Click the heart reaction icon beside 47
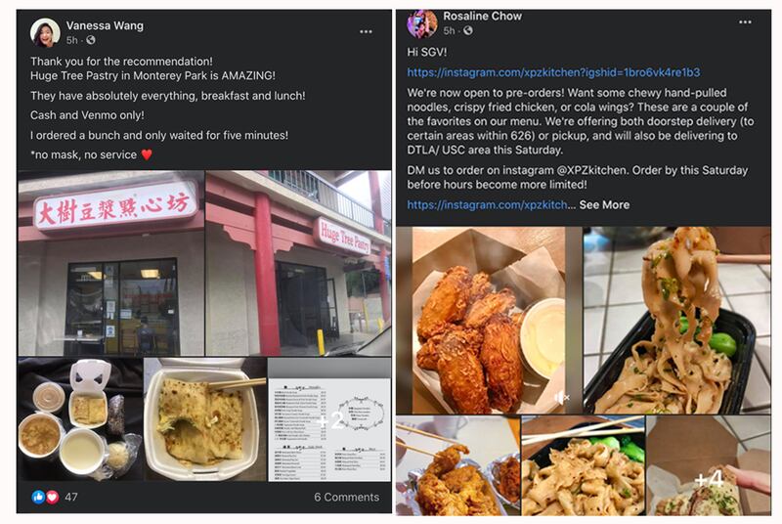Image resolution: width=782 pixels, height=524 pixels. tap(52, 497)
